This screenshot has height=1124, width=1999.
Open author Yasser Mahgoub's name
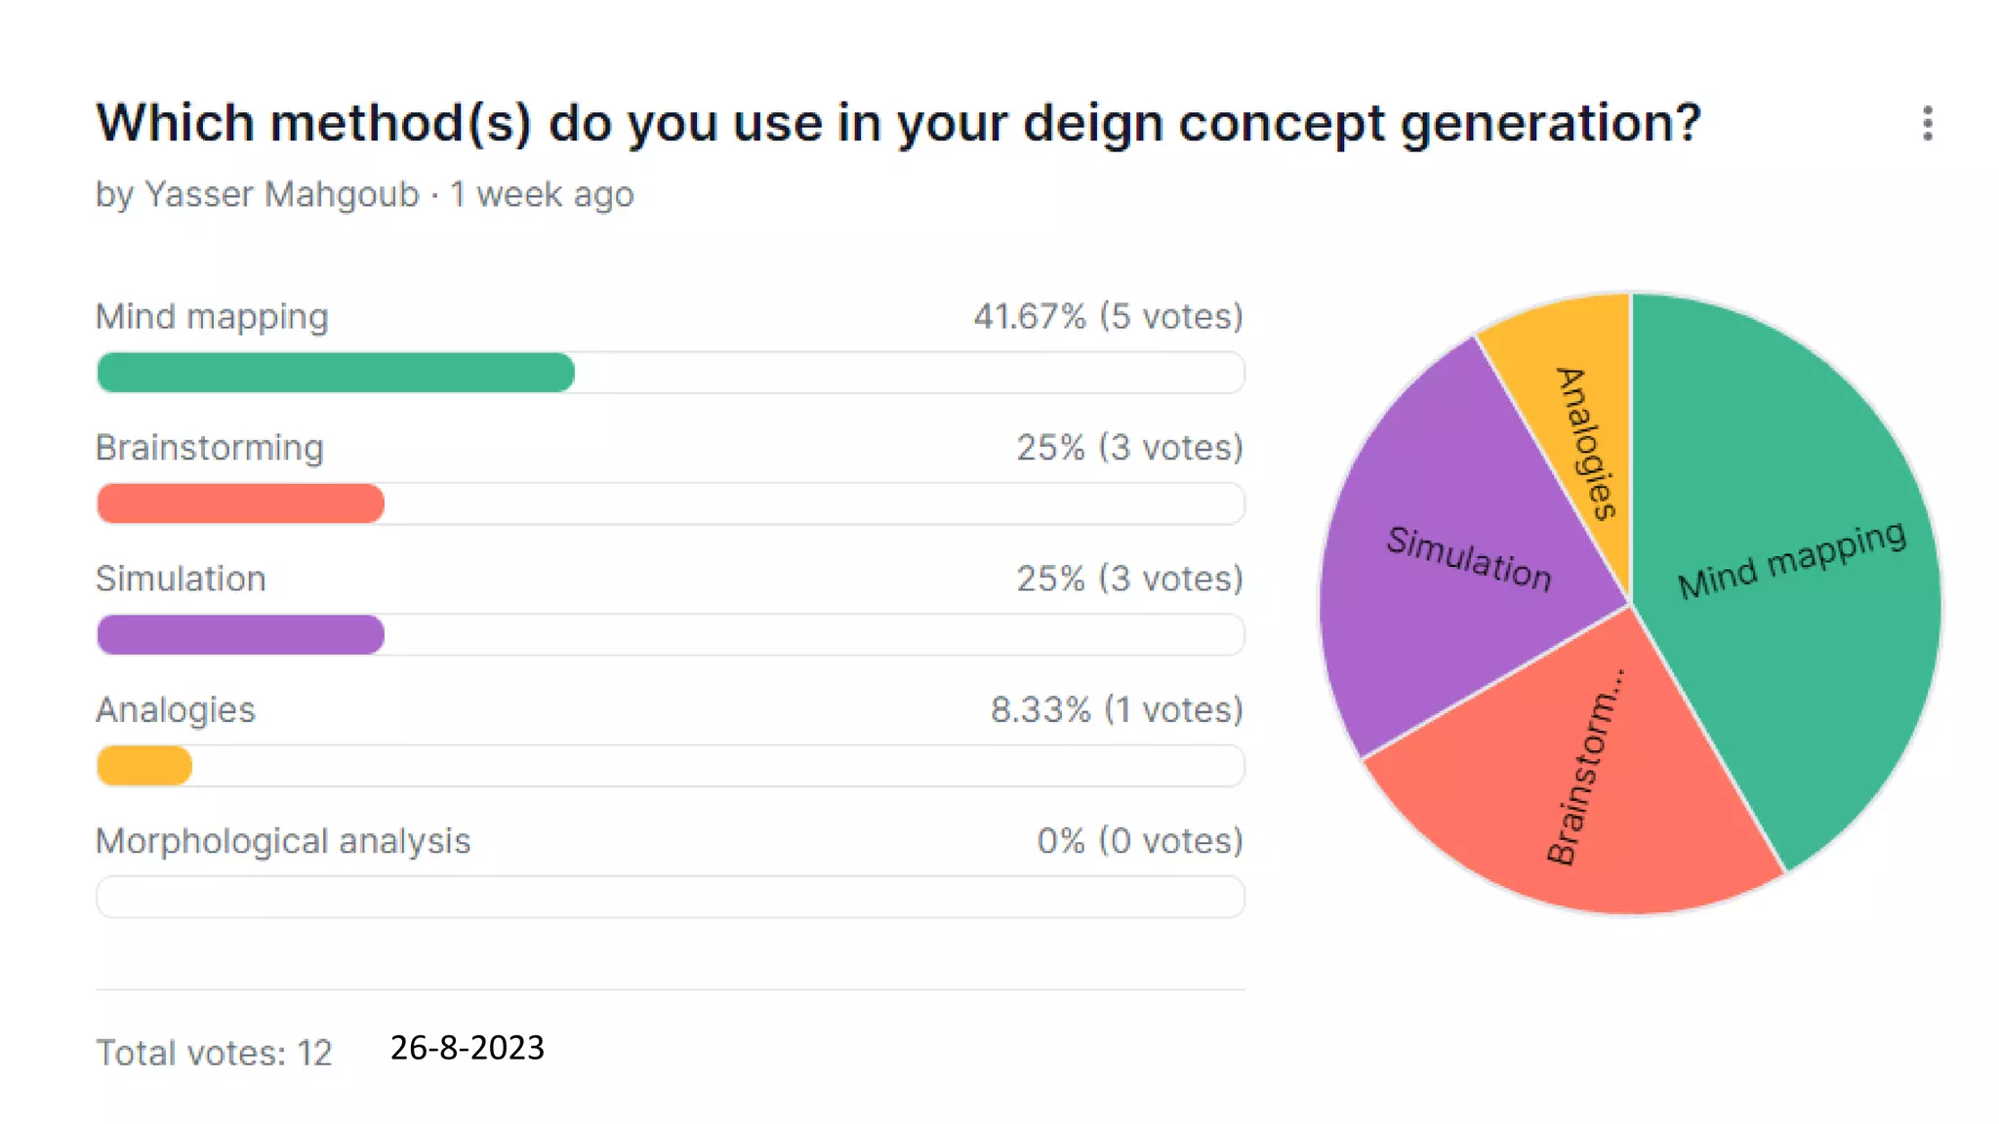[x=281, y=194]
